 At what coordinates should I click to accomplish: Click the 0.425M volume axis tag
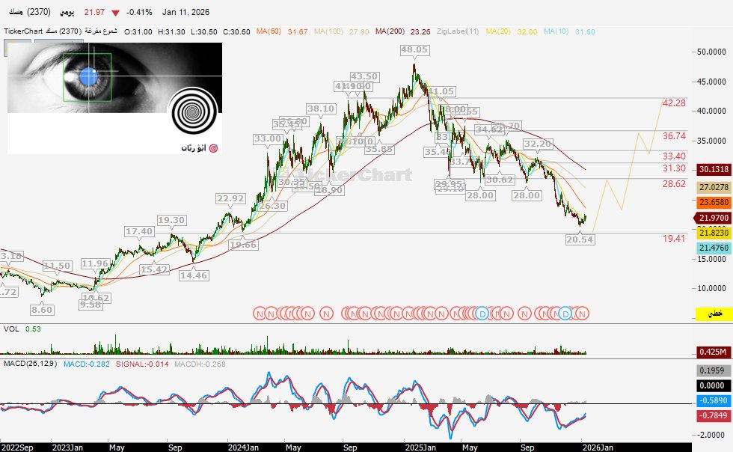[x=714, y=352]
